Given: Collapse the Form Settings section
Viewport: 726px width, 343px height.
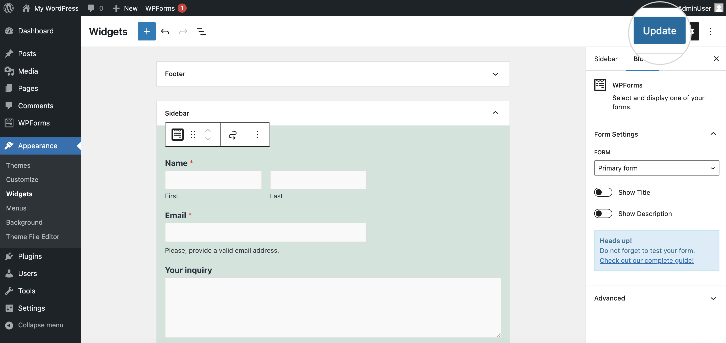Looking at the screenshot, I should [656, 134].
